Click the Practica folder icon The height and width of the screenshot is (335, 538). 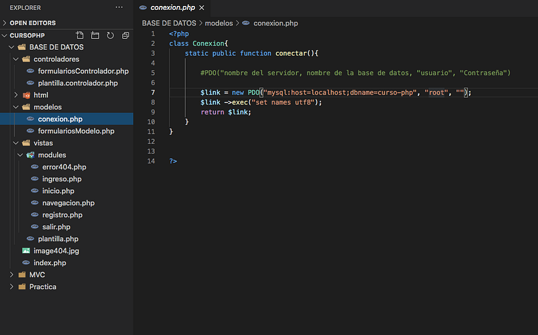coord(22,286)
